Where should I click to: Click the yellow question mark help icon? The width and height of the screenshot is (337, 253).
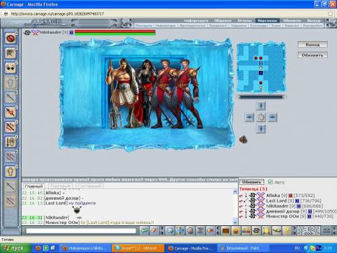pos(287,231)
